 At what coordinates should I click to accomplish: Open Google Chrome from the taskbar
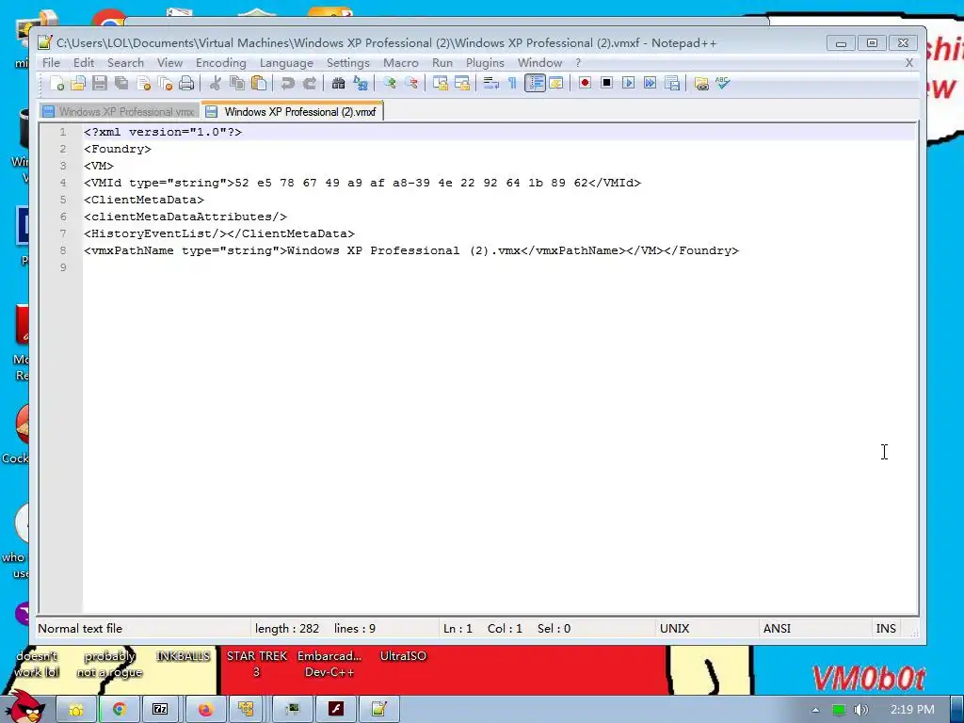click(119, 710)
